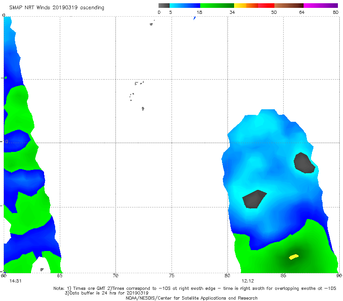Click the longitude axis label "70"
The image size is (343, 301).
coord(115,276)
